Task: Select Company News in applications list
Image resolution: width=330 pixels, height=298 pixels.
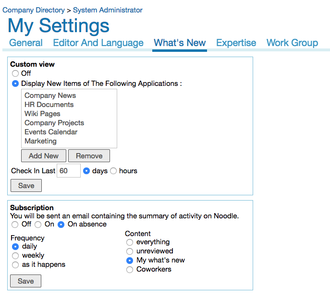Action: coord(50,95)
